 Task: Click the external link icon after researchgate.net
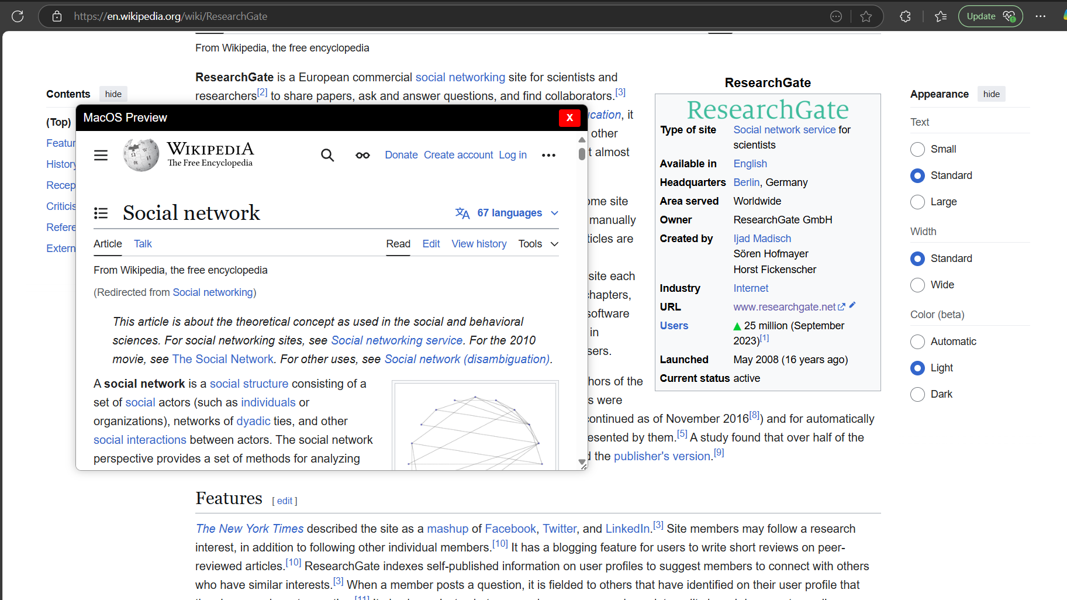[841, 307]
